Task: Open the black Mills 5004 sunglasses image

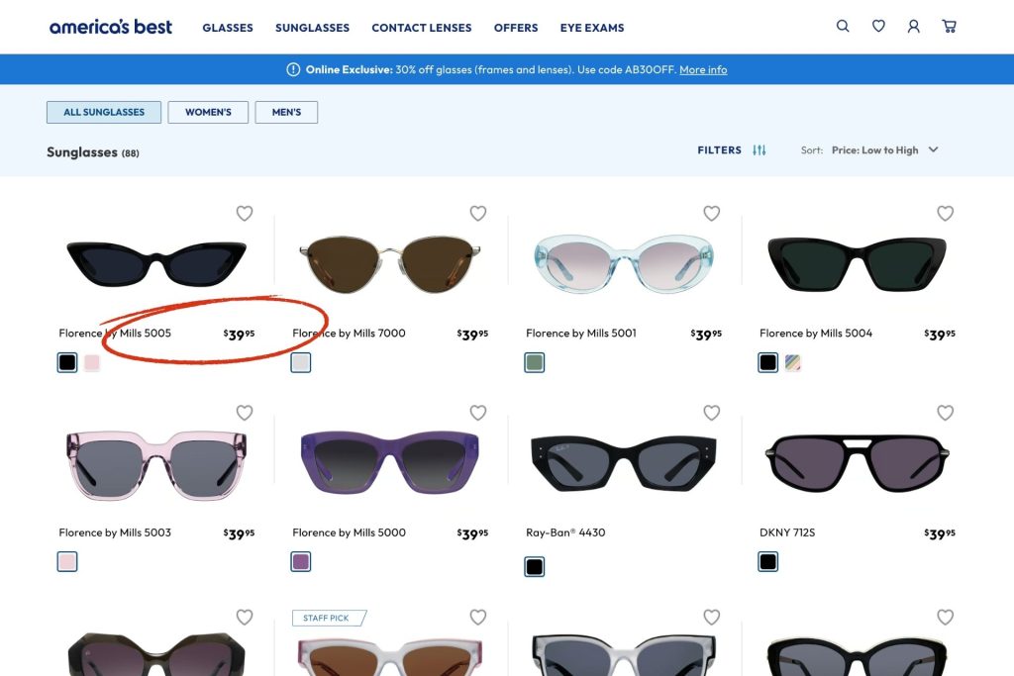Action: (x=857, y=263)
